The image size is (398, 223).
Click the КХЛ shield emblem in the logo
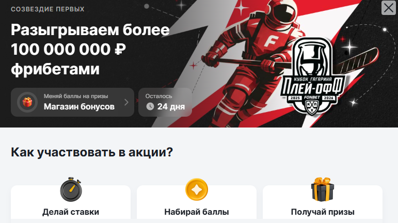(312, 106)
